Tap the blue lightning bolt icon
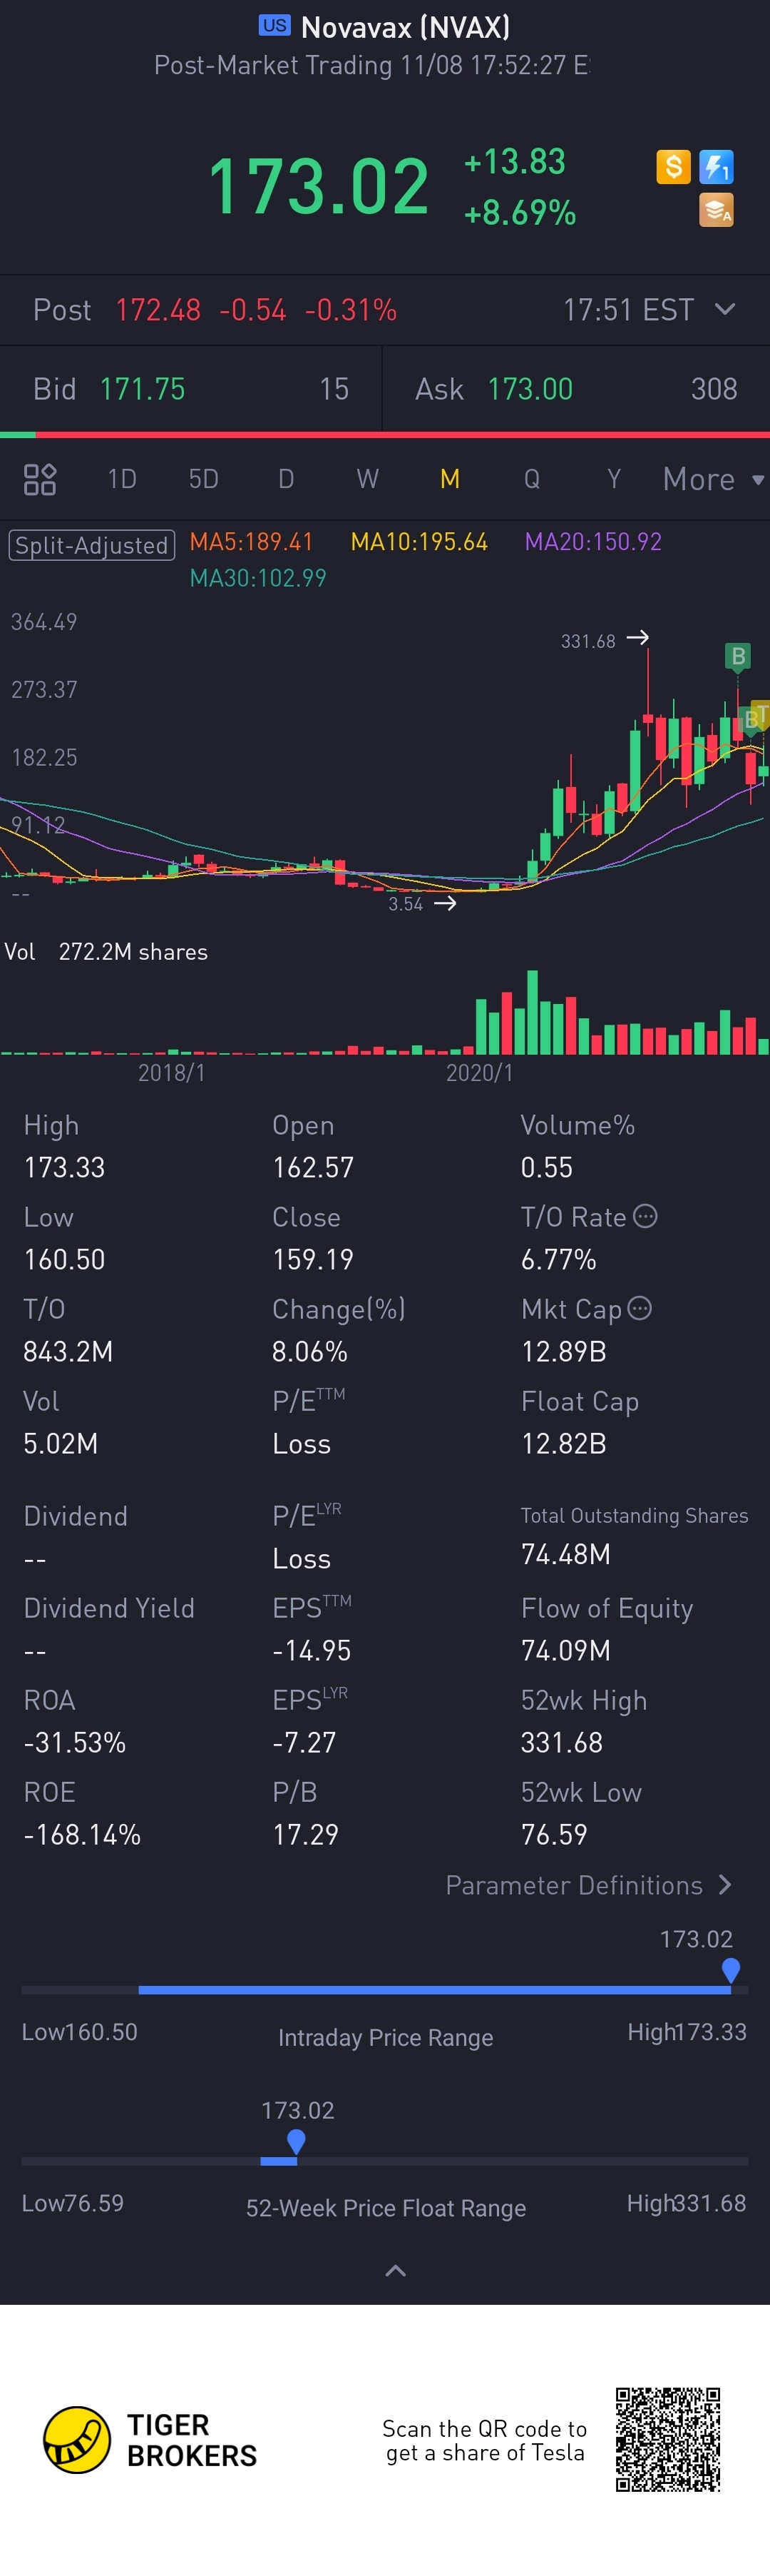This screenshot has width=770, height=2576. click(x=716, y=166)
